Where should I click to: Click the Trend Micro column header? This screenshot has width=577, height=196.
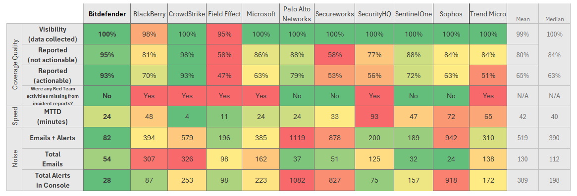point(488,14)
